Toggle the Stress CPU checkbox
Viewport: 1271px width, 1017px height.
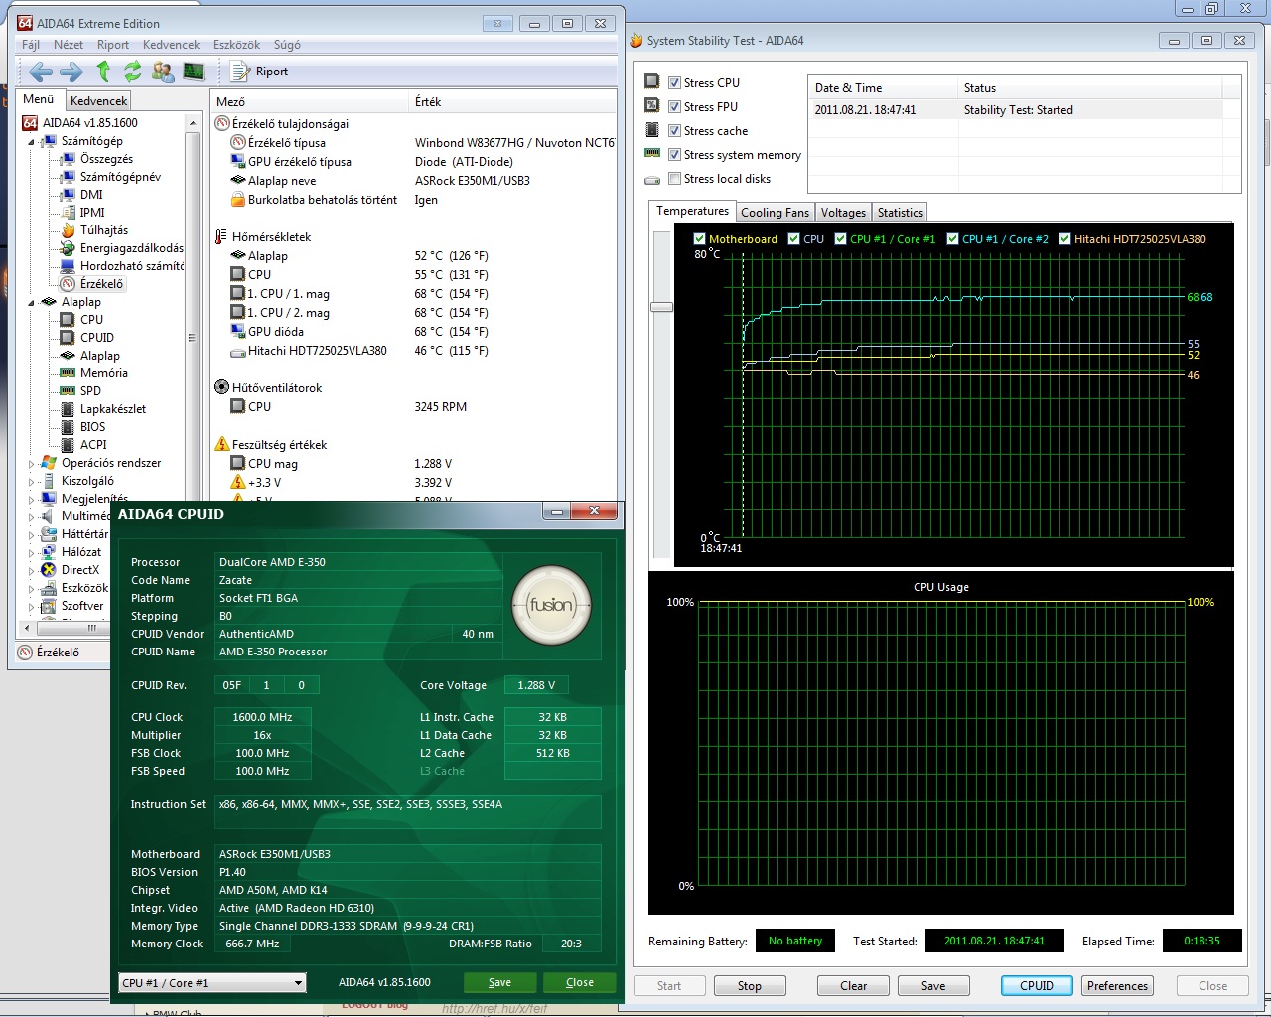674,83
